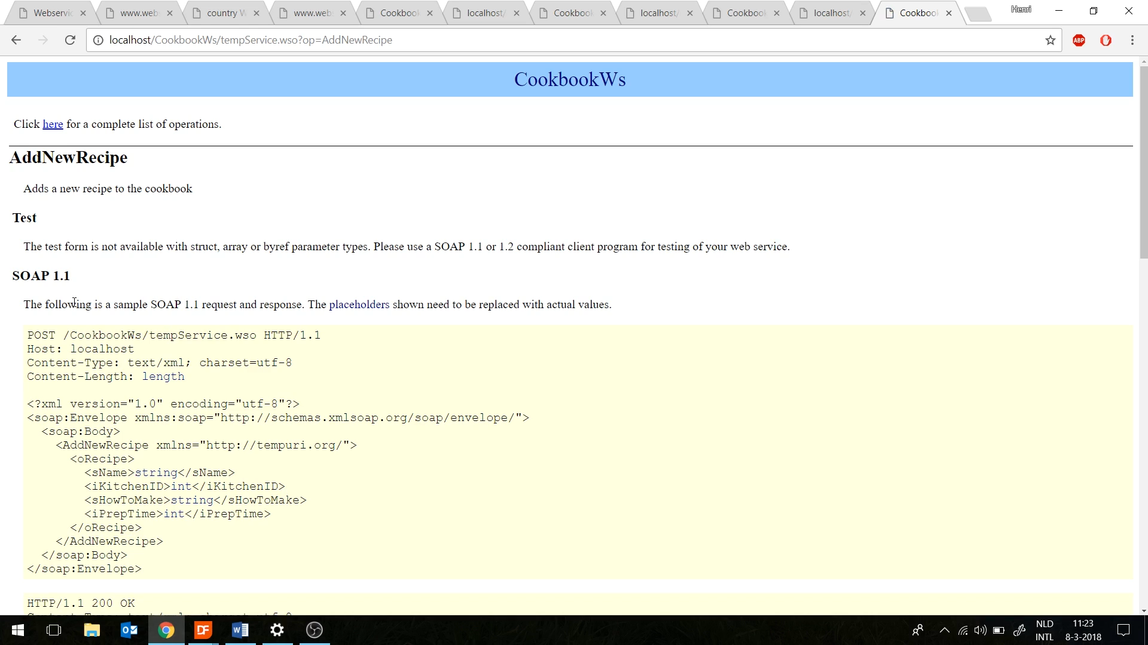
Task: Click the 'here' operations list link
Action: pos(53,124)
